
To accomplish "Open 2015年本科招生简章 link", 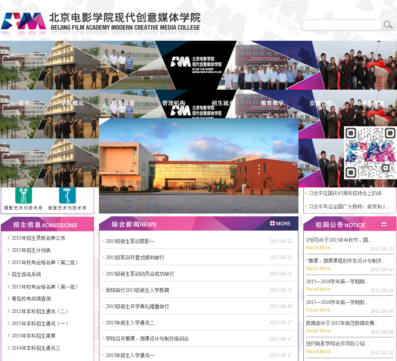I will click(x=33, y=336).
